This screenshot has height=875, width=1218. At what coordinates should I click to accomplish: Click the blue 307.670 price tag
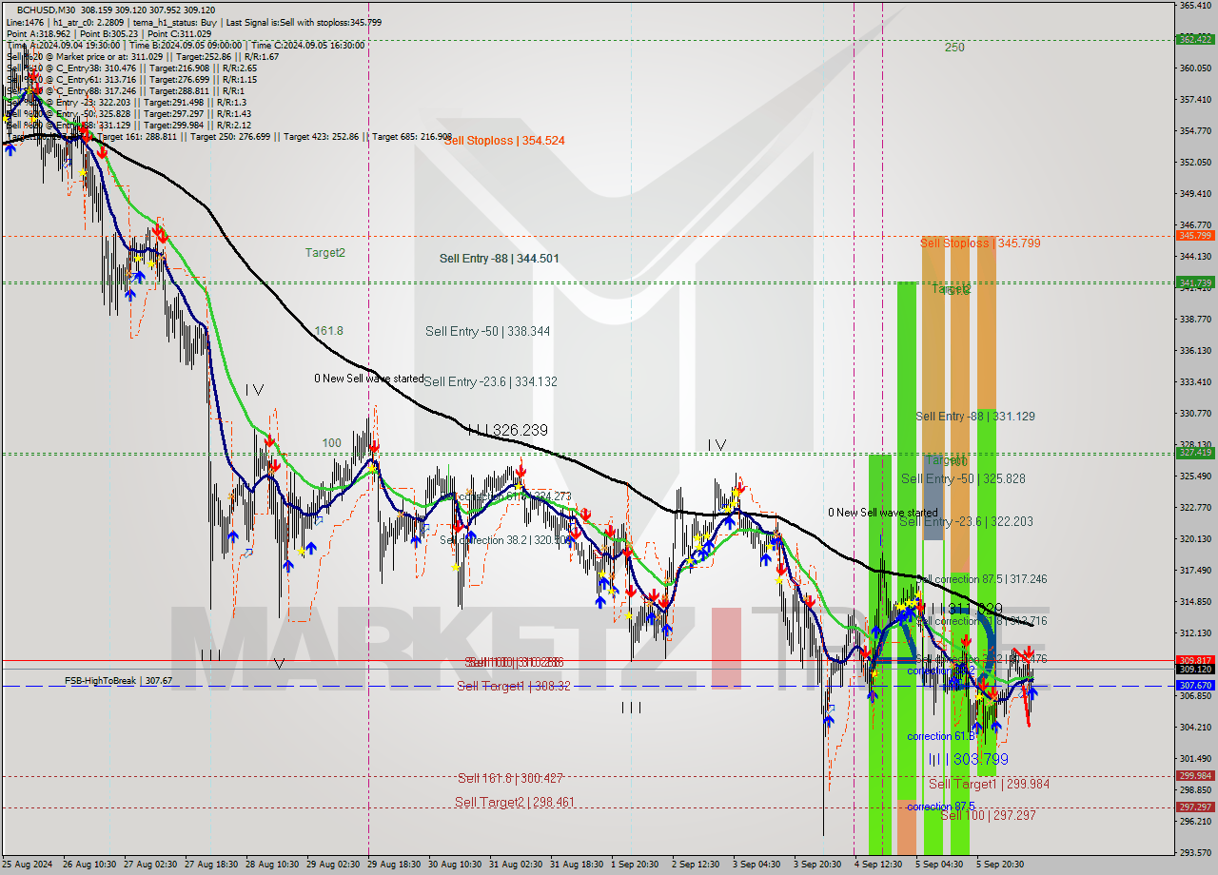(1195, 686)
